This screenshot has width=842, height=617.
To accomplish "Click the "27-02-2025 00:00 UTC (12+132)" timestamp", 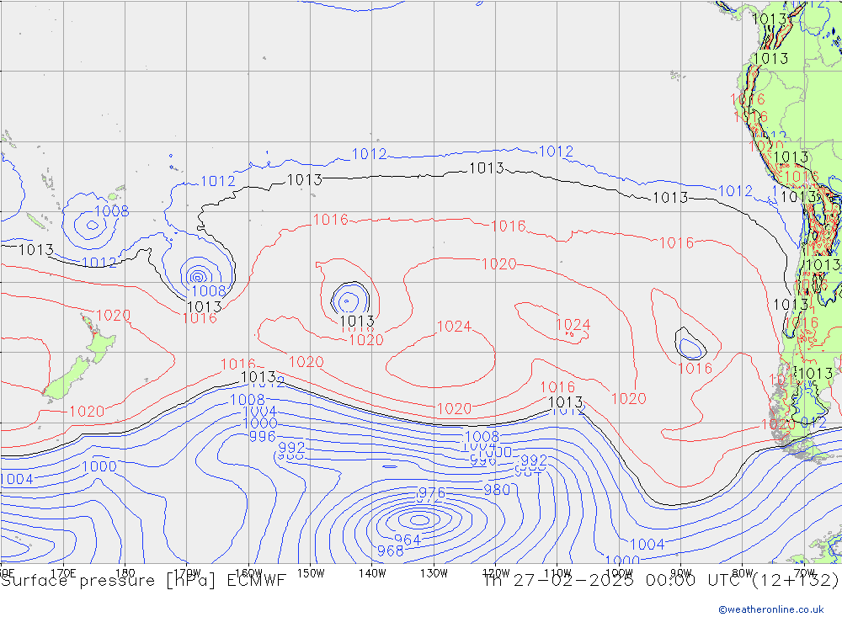I will coord(676,581).
